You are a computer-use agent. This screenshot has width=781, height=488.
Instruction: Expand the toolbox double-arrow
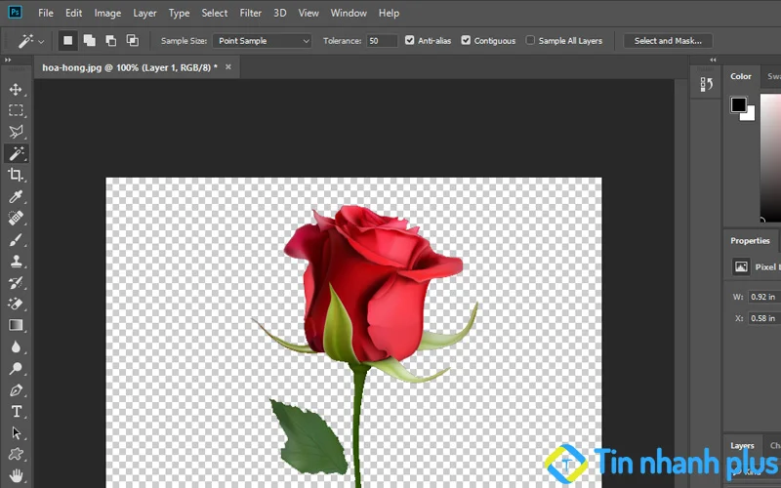pos(8,60)
